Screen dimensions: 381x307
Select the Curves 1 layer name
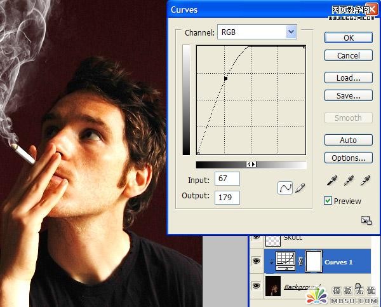coord(338,263)
